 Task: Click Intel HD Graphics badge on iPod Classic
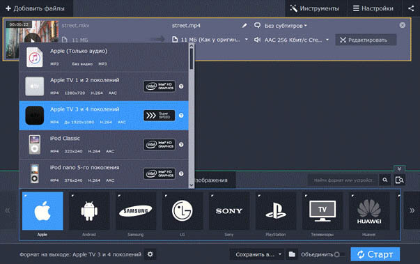160,145
